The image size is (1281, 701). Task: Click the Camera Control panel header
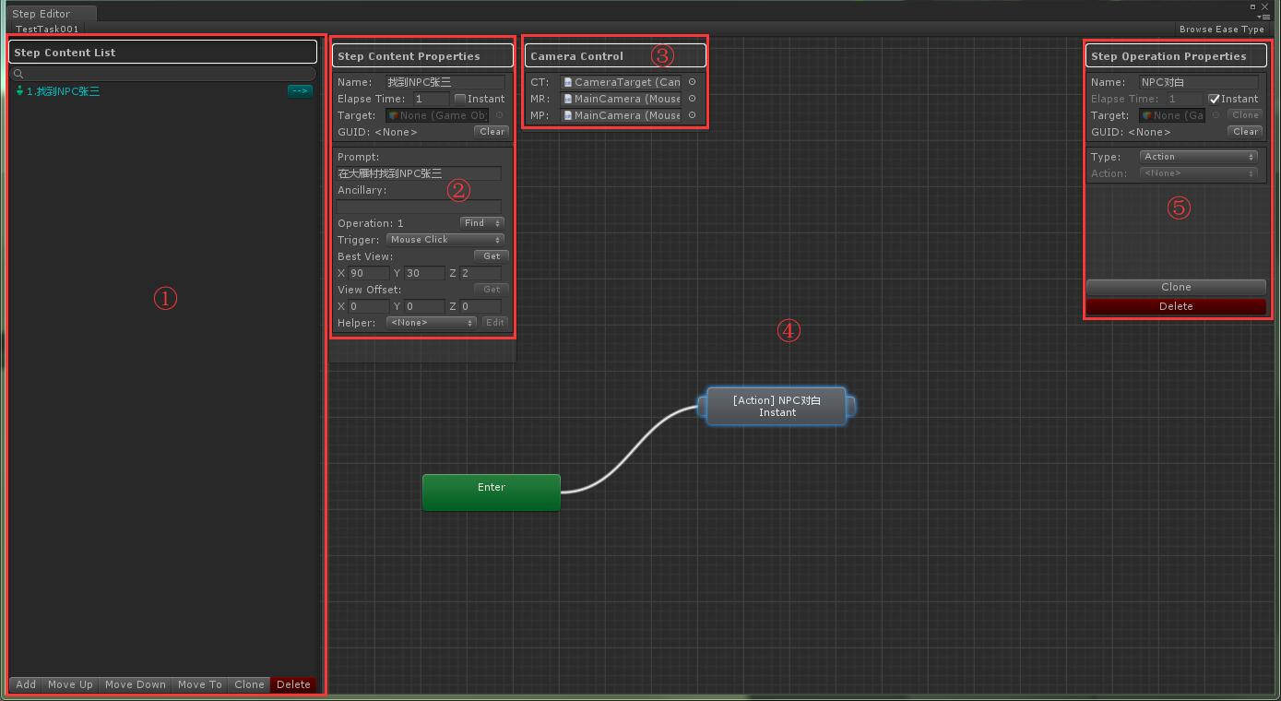click(x=616, y=55)
